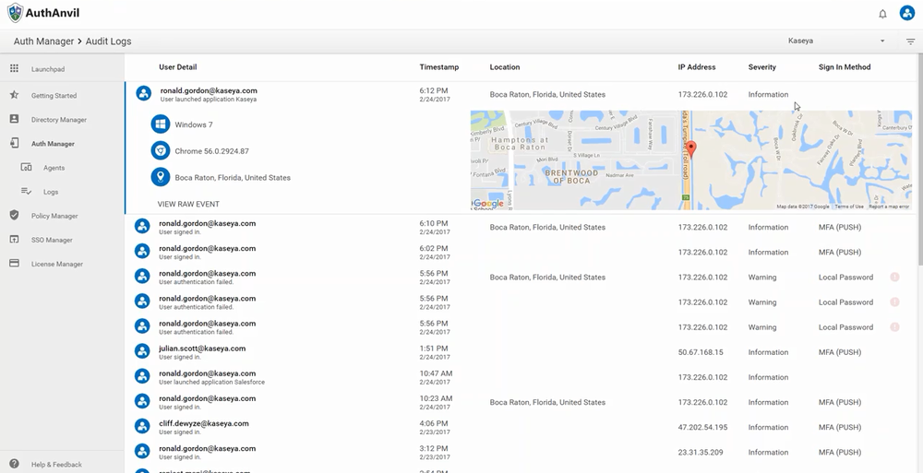This screenshot has width=923, height=473.
Task: Click the Sign In Method column header
Action: (845, 67)
